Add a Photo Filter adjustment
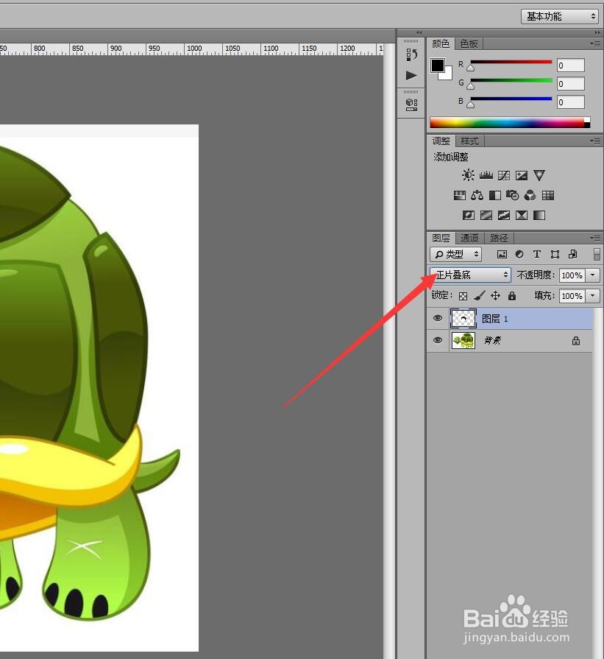604x659 pixels. tap(513, 195)
